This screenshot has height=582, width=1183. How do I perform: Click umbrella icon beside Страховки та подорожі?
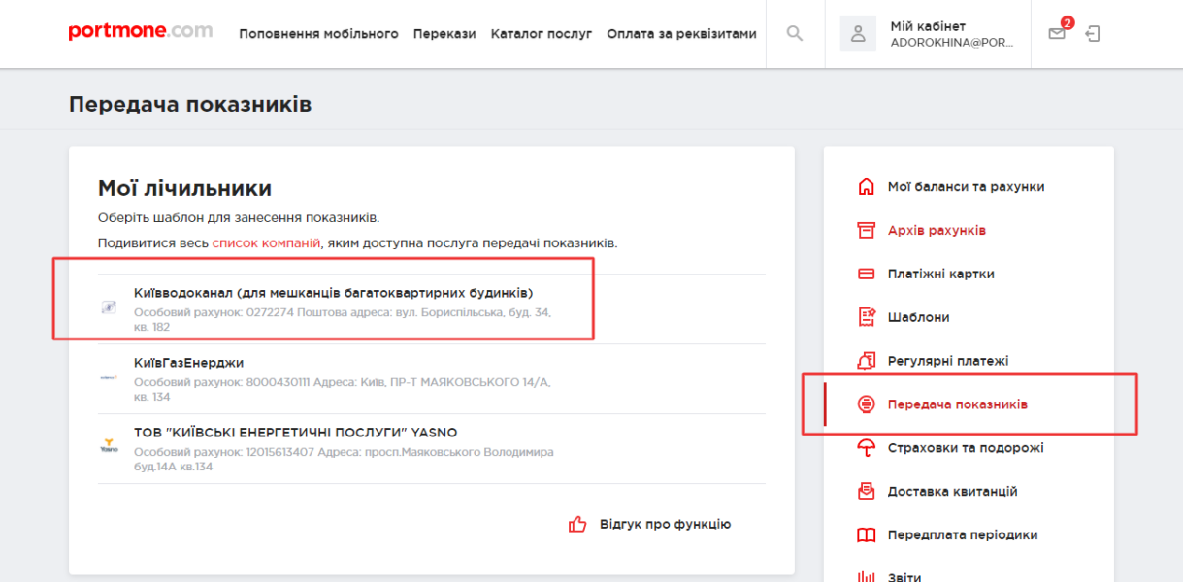coord(867,448)
